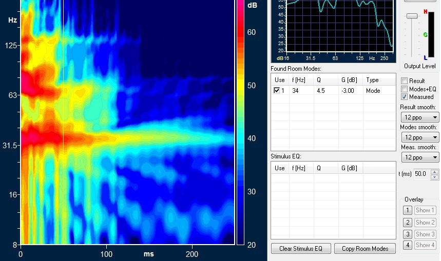Uncheck the Use box for room mode 1
Viewport: 441px width, 261px height.
[x=277, y=91]
